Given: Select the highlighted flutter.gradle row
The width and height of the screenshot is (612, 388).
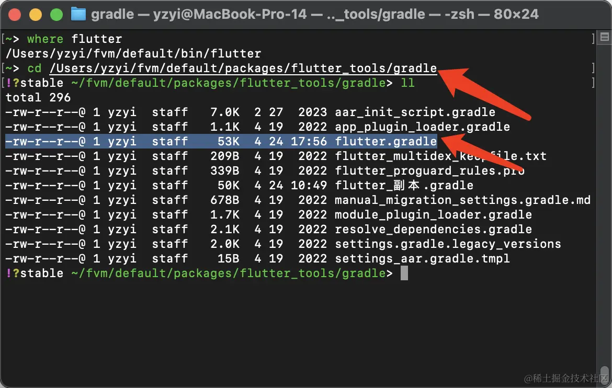Looking at the screenshot, I should (386, 141).
